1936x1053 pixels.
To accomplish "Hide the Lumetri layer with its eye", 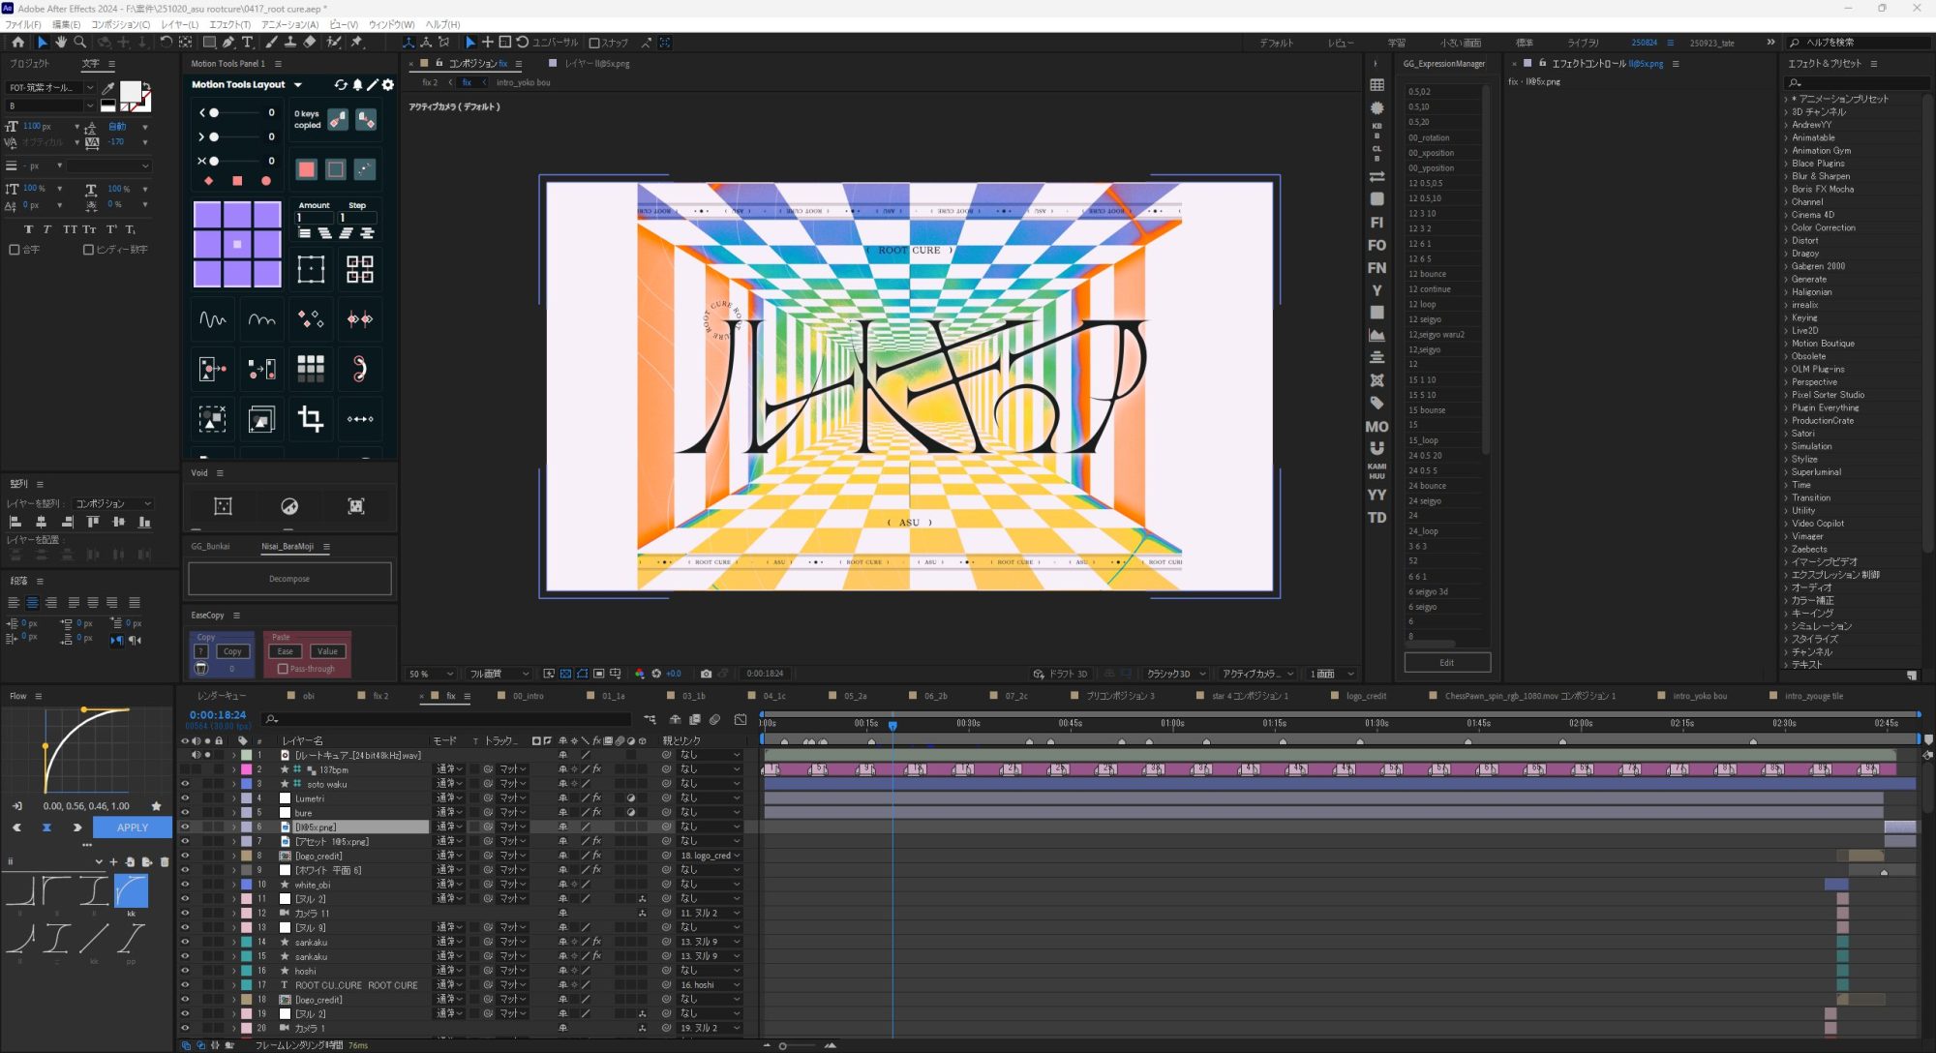I will click(185, 798).
